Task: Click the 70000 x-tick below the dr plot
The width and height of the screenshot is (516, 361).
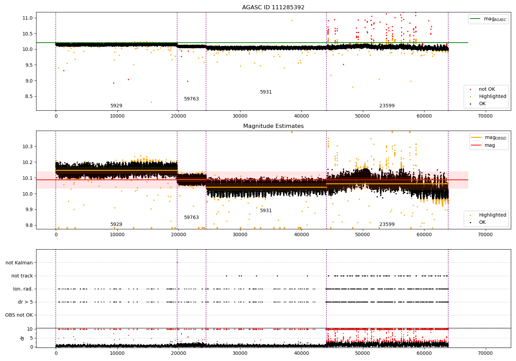Action: pos(485,353)
